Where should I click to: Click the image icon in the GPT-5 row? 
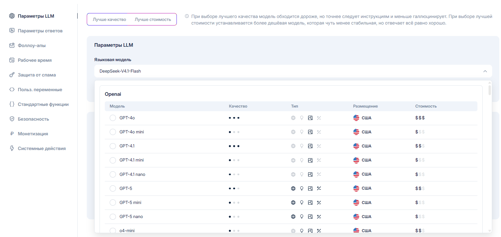tap(310, 188)
